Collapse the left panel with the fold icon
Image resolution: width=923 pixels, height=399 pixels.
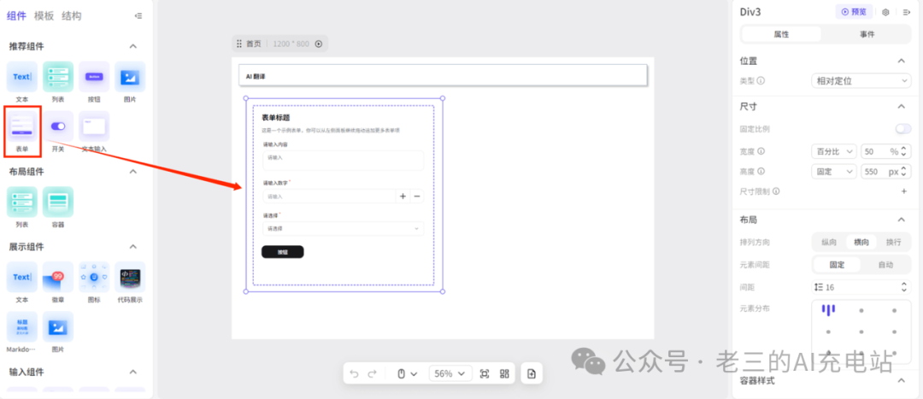pyautogui.click(x=138, y=16)
